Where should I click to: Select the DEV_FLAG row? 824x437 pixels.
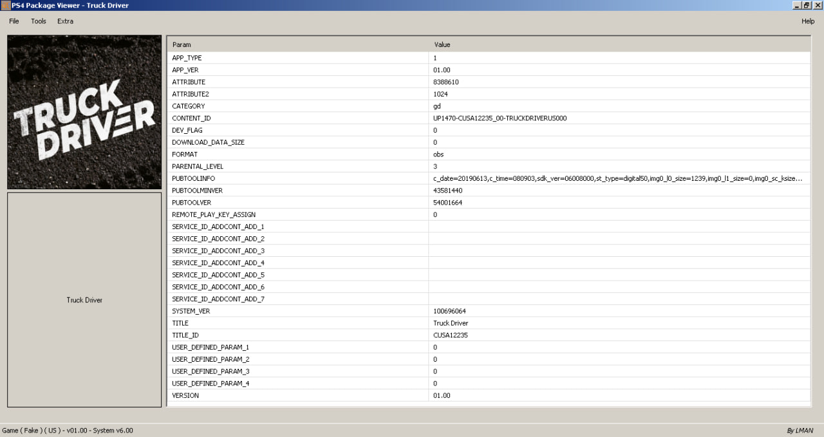tap(489, 131)
